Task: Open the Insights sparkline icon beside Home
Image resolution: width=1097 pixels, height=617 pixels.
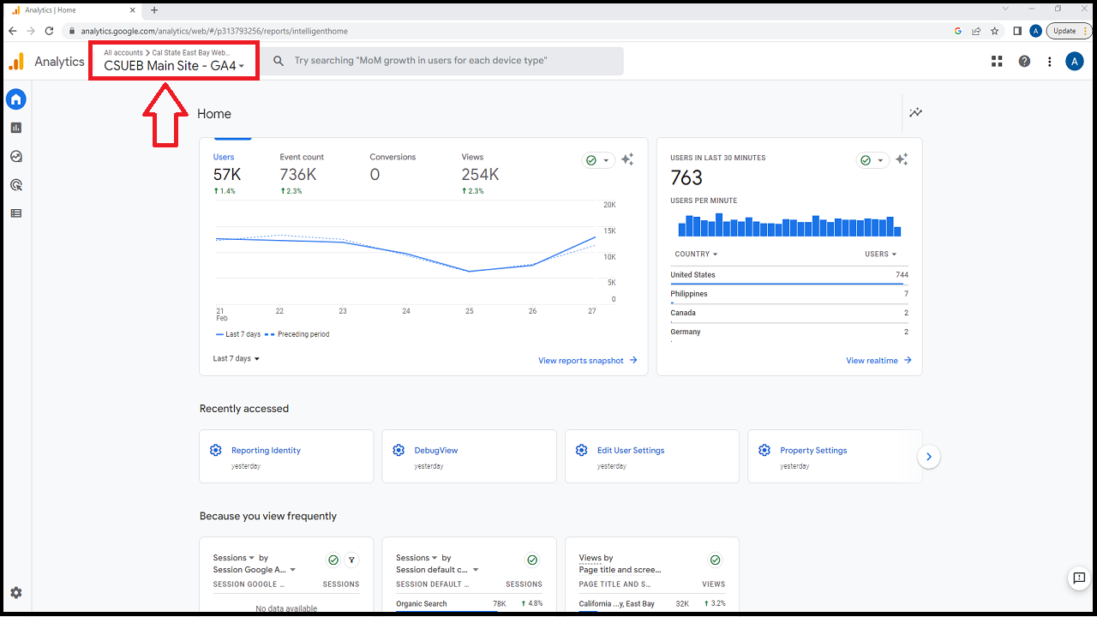Action: 916,112
